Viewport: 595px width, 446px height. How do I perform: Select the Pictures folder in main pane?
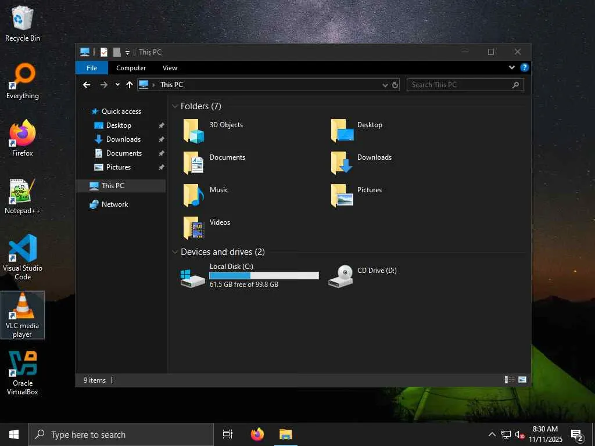tap(356, 195)
